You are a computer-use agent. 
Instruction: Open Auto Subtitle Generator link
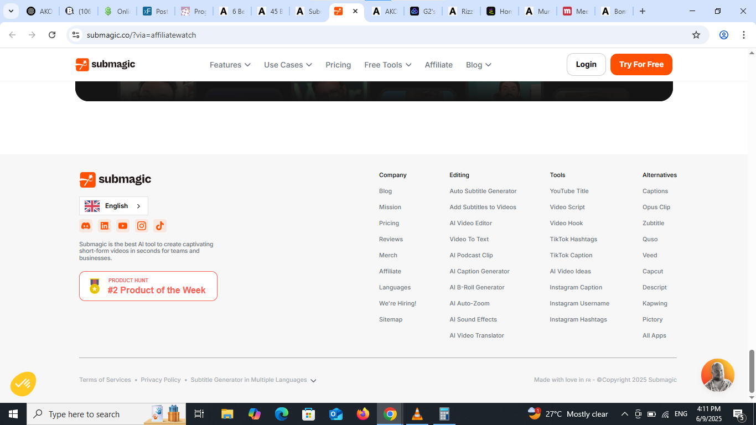tap(483, 191)
